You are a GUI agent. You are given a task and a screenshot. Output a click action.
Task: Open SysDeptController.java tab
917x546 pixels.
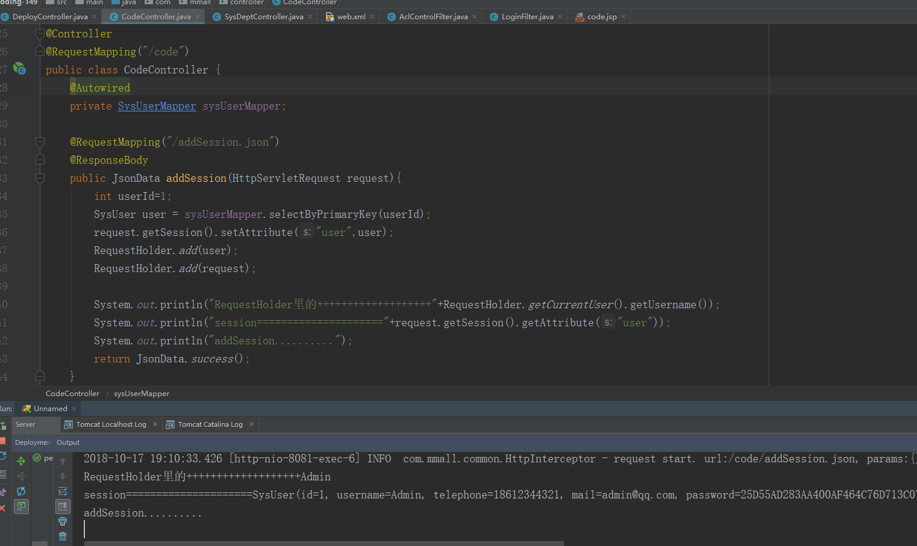264,17
